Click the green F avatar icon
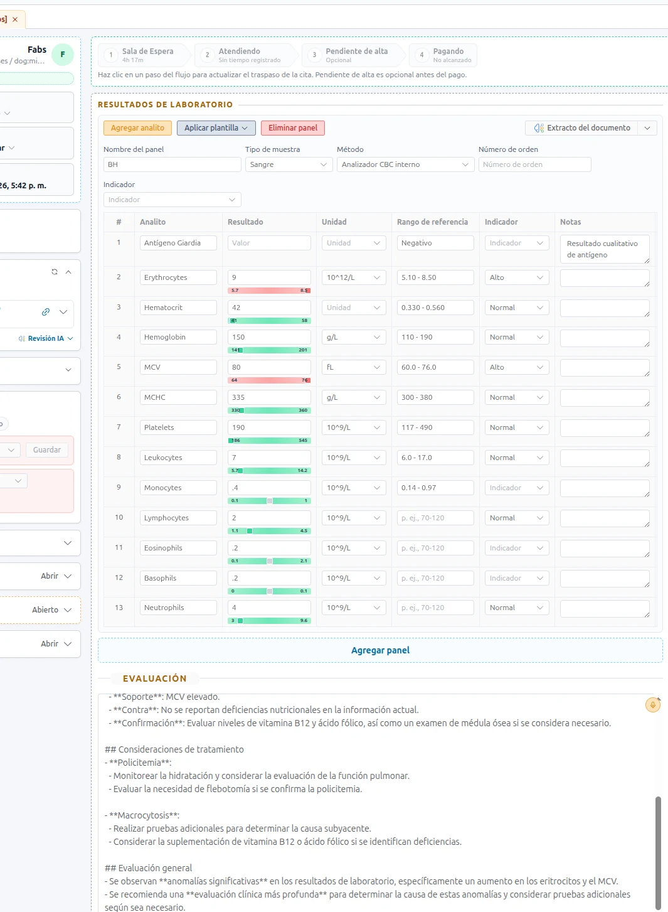 pos(63,55)
